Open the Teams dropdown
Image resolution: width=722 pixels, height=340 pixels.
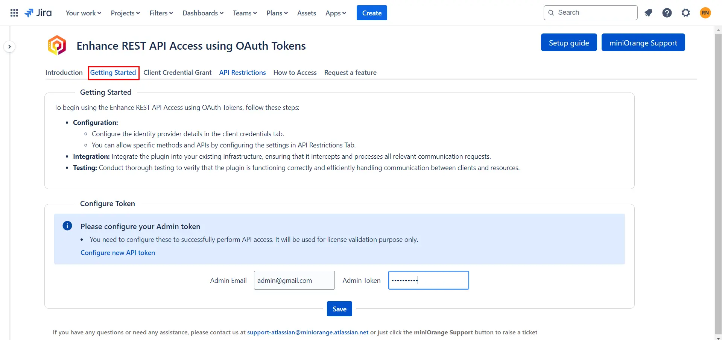(x=245, y=13)
